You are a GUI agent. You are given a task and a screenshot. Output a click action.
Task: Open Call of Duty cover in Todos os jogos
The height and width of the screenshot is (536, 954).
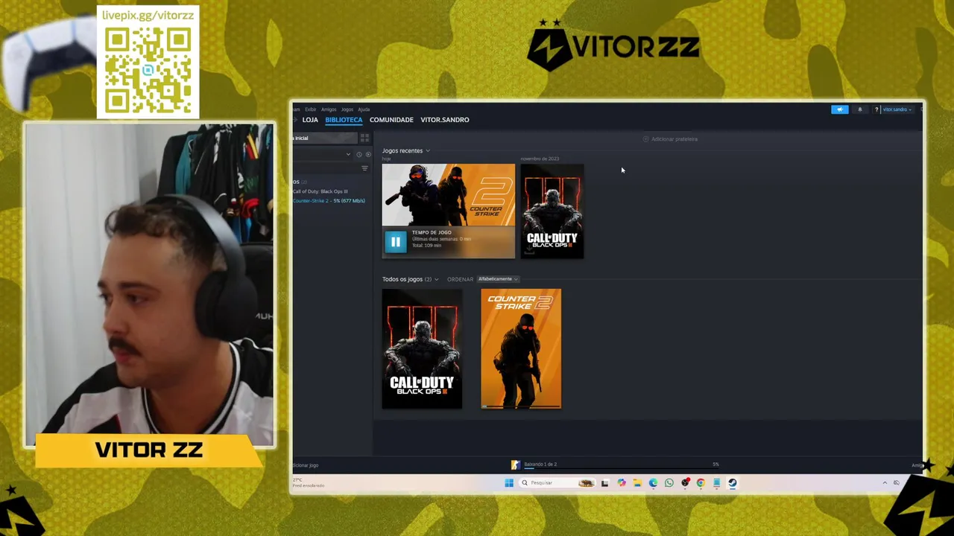pos(422,349)
